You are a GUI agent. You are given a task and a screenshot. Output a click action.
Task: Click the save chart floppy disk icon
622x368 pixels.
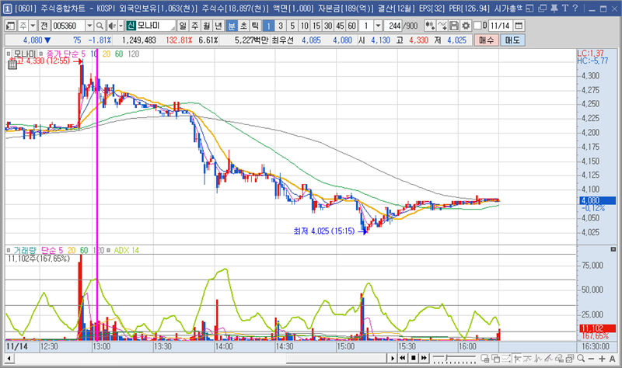455,26
